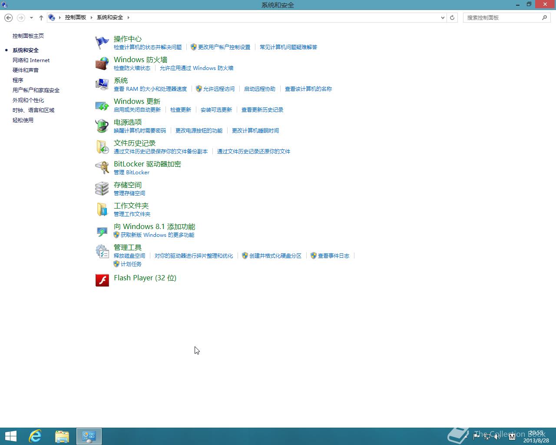
Task: Open 更改计算机睡眠时间 link
Action: pos(255,130)
